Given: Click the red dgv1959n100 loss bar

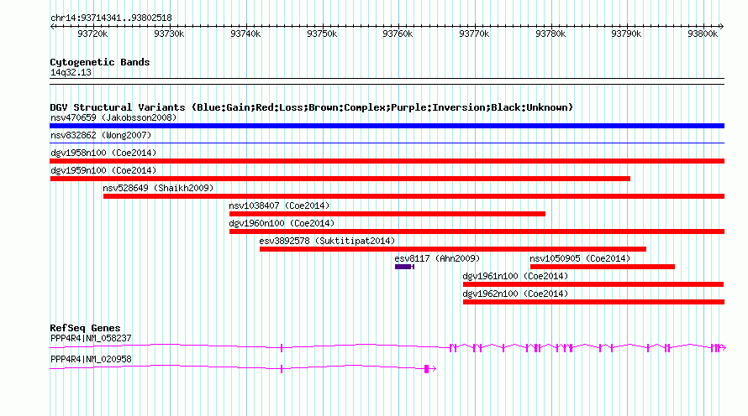Looking at the screenshot, I should point(340,179).
